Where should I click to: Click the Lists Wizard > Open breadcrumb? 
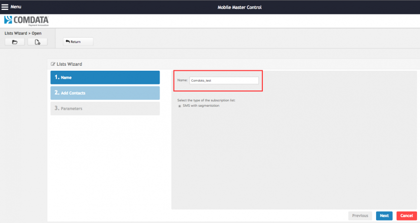coord(23,33)
